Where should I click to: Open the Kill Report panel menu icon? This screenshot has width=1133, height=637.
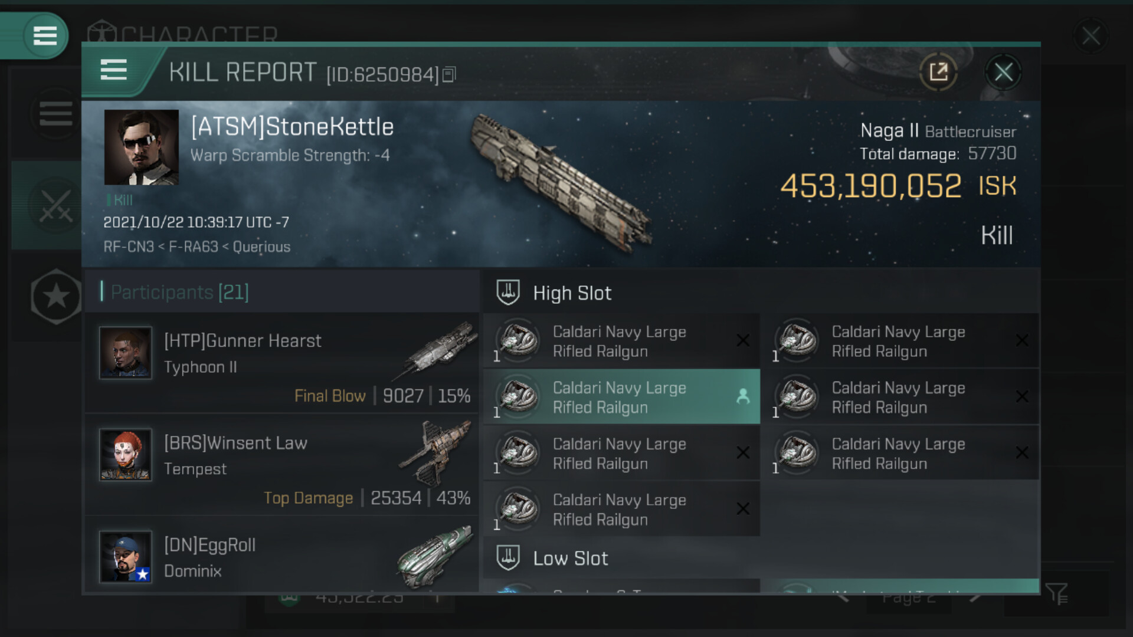[x=113, y=70]
